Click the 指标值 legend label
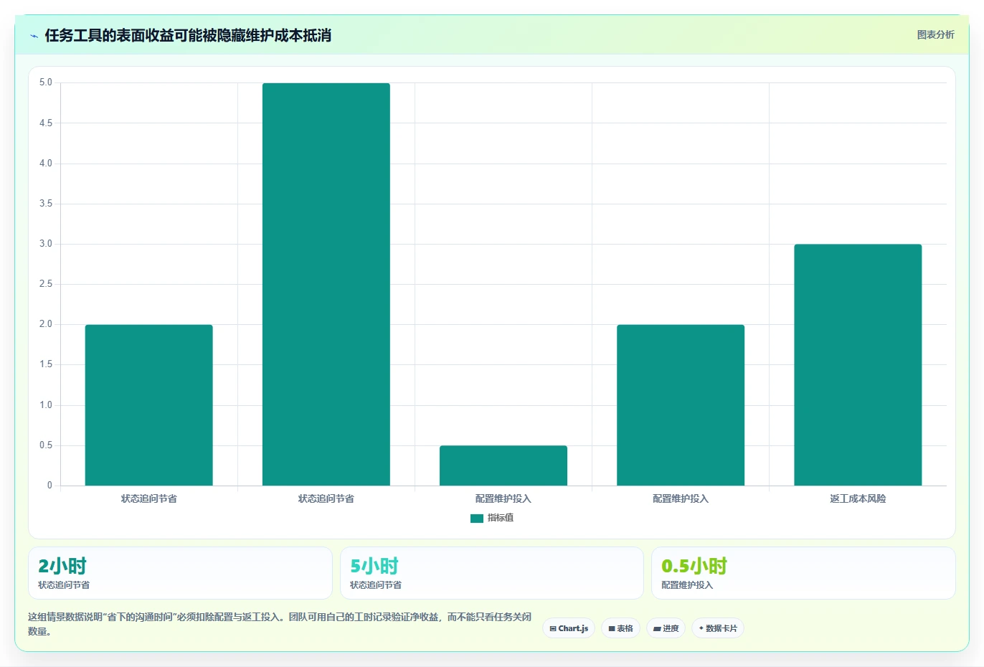 [x=501, y=518]
